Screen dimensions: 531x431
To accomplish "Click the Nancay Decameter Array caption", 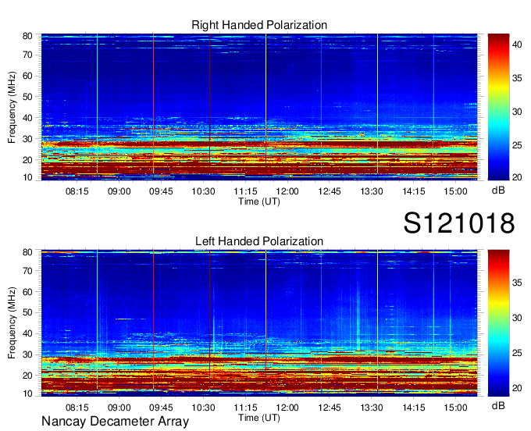I will coord(115,422).
